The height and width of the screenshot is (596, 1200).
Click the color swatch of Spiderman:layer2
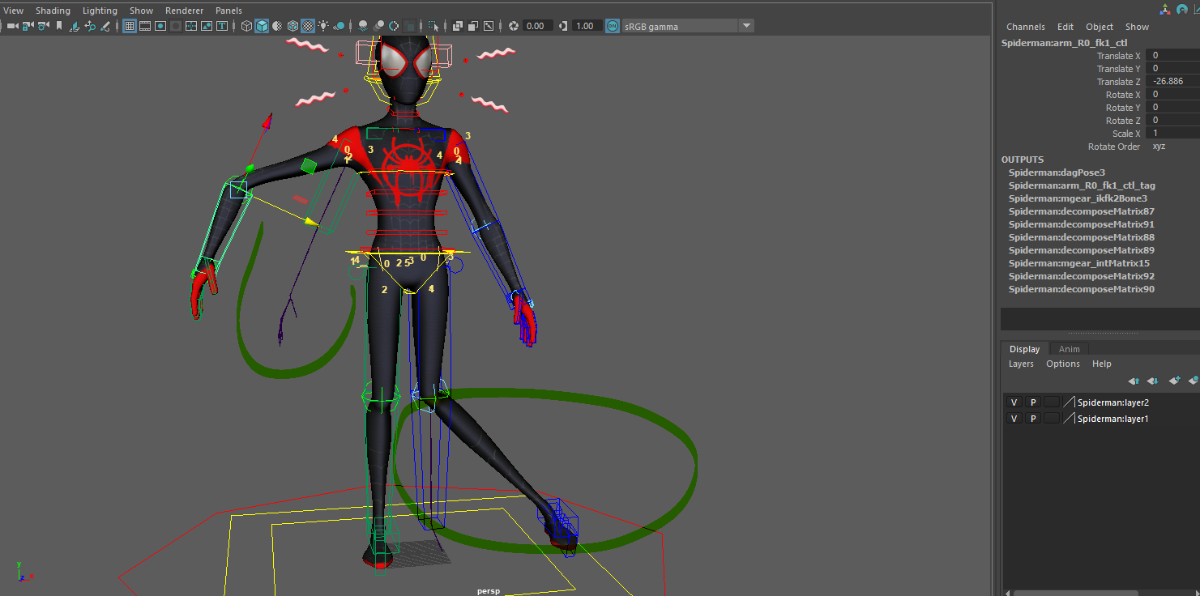click(x=1069, y=402)
